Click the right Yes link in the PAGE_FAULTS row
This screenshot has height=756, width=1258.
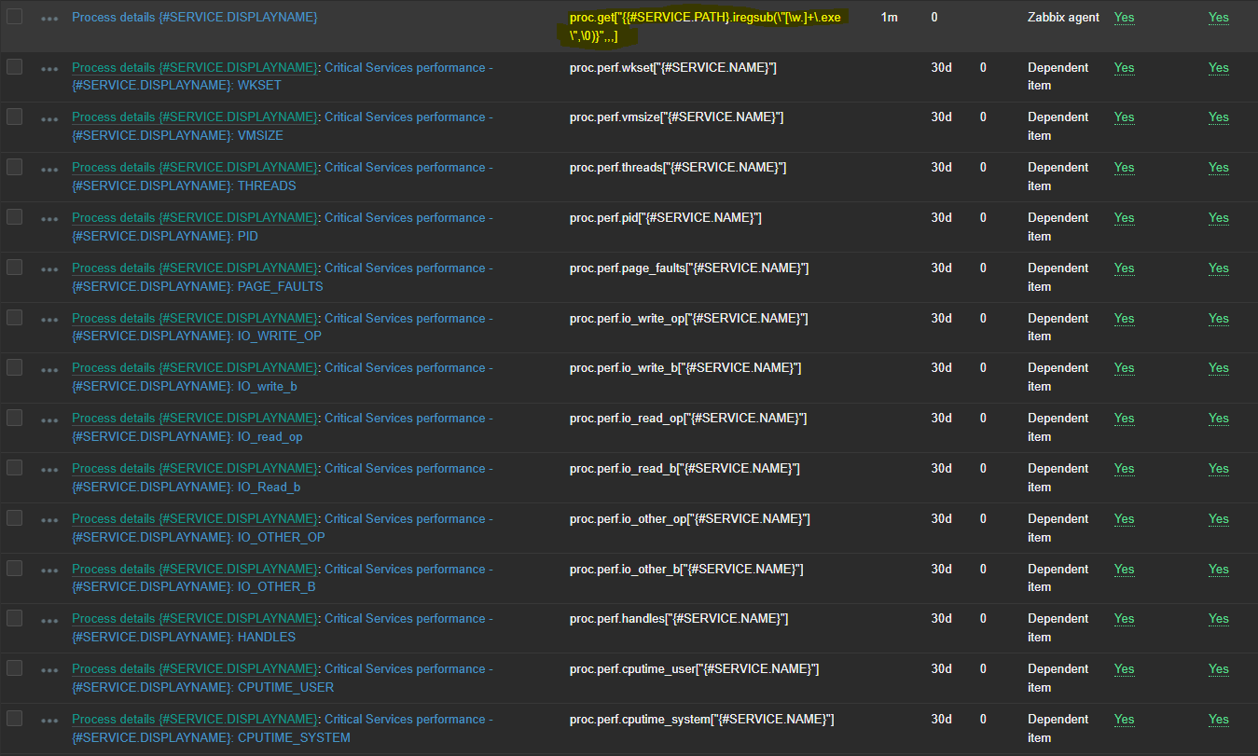point(1219,268)
